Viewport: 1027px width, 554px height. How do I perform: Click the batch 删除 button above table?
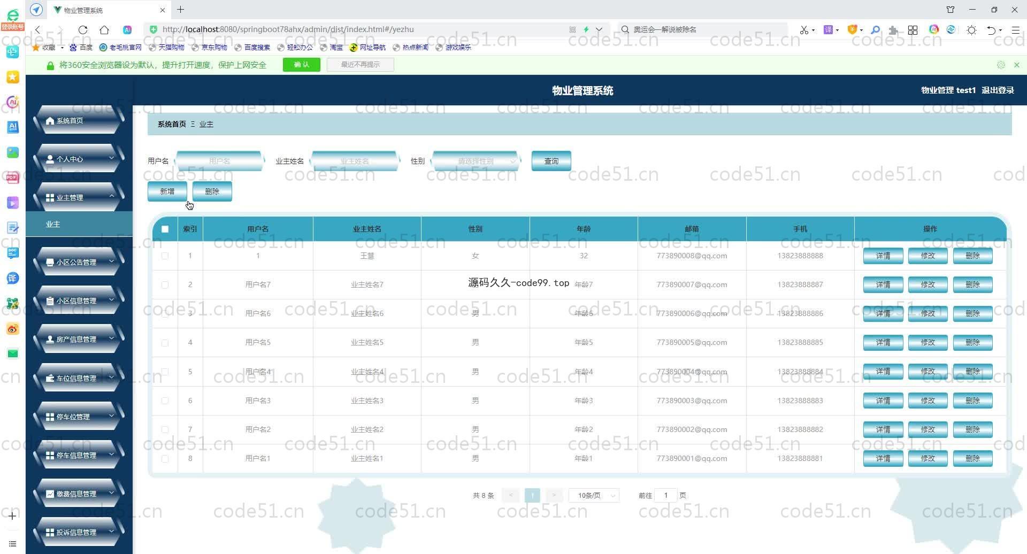coord(212,191)
